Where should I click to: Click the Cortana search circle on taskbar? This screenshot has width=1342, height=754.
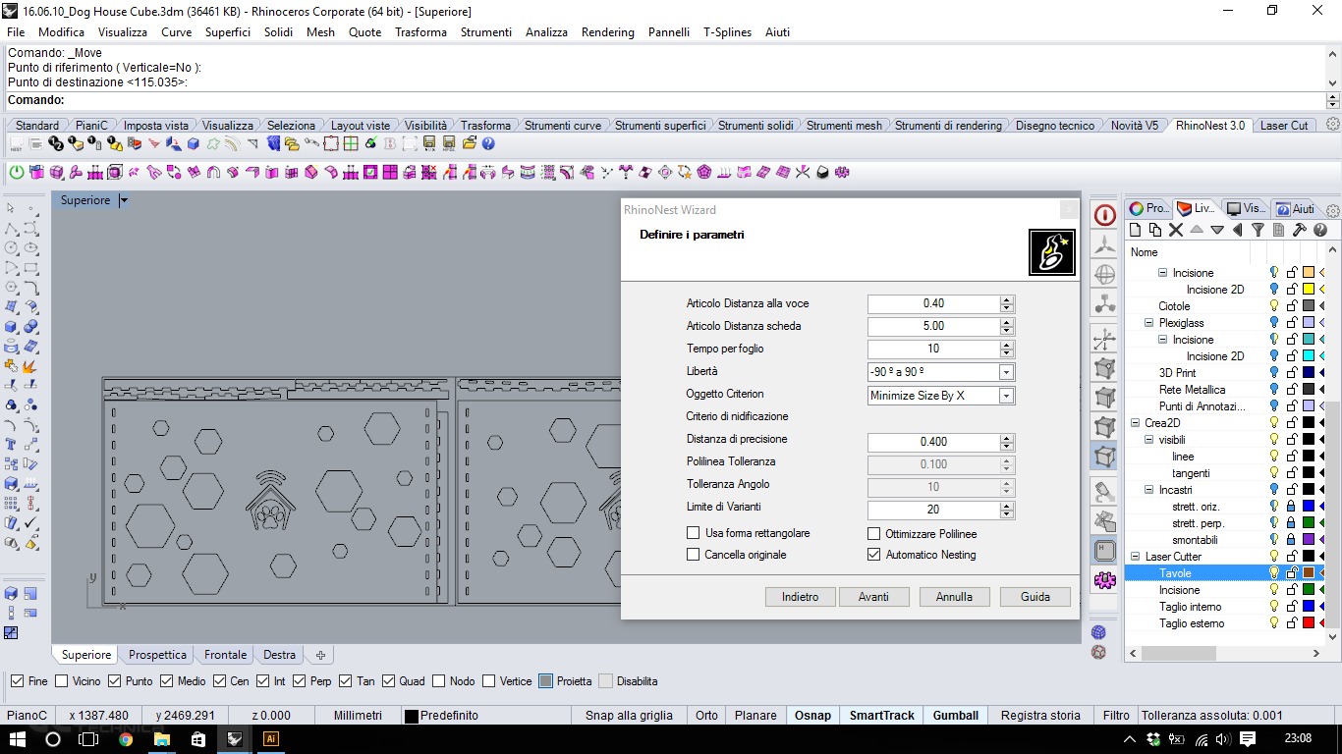click(x=53, y=738)
